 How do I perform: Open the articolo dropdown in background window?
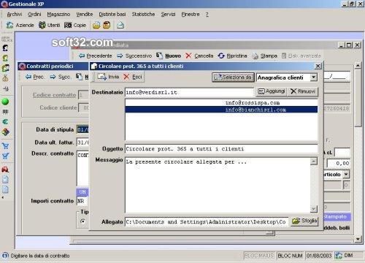pyautogui.click(x=346, y=175)
